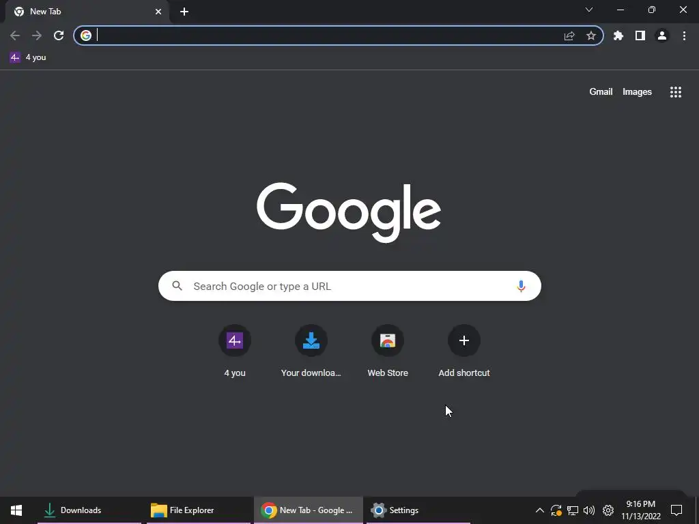Open Google Images link

pyautogui.click(x=637, y=92)
